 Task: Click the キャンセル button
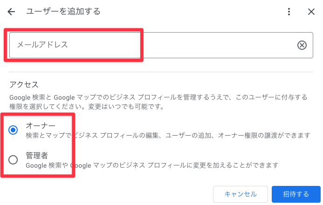241,194
